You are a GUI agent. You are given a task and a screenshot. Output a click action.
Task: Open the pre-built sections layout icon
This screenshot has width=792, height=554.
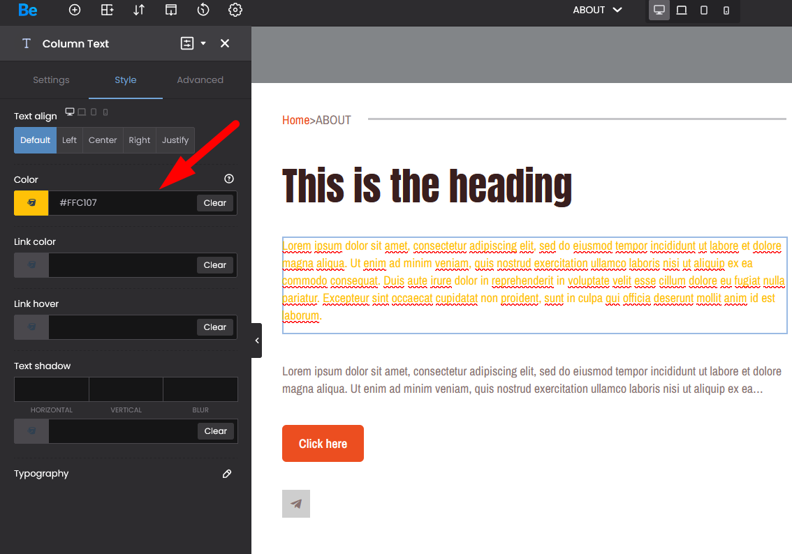107,10
